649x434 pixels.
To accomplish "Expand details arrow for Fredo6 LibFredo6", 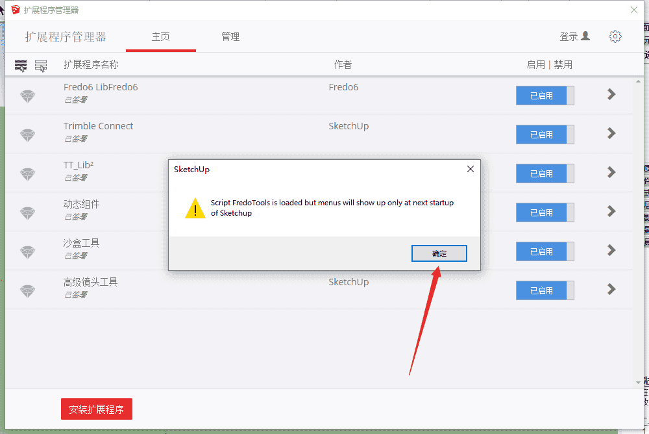I will pos(611,94).
